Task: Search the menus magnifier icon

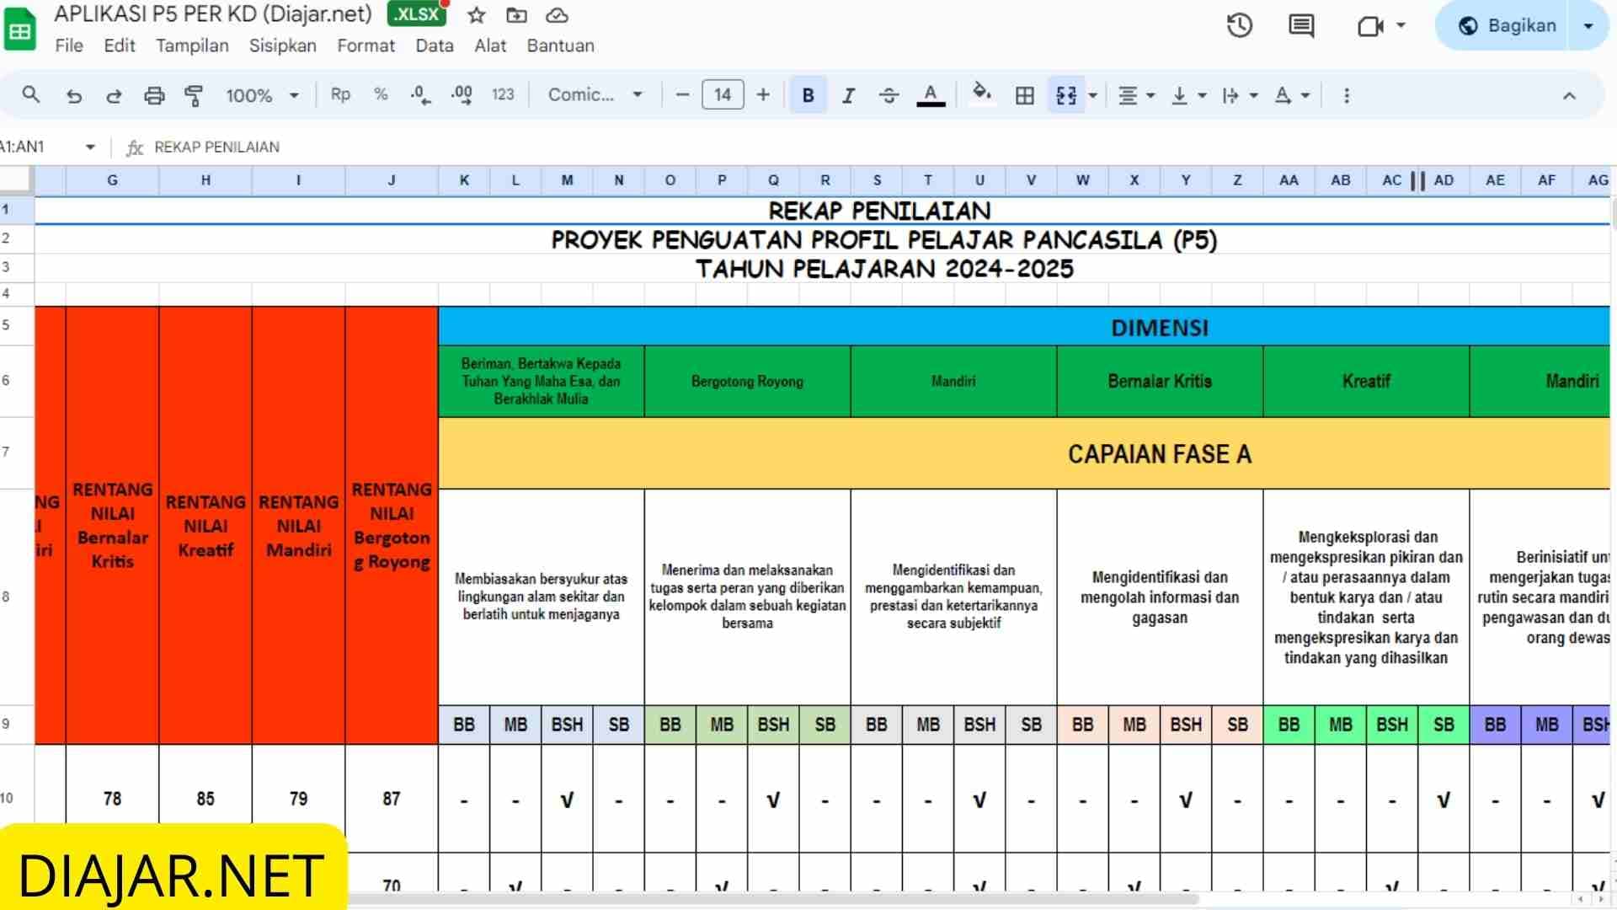Action: tap(31, 95)
